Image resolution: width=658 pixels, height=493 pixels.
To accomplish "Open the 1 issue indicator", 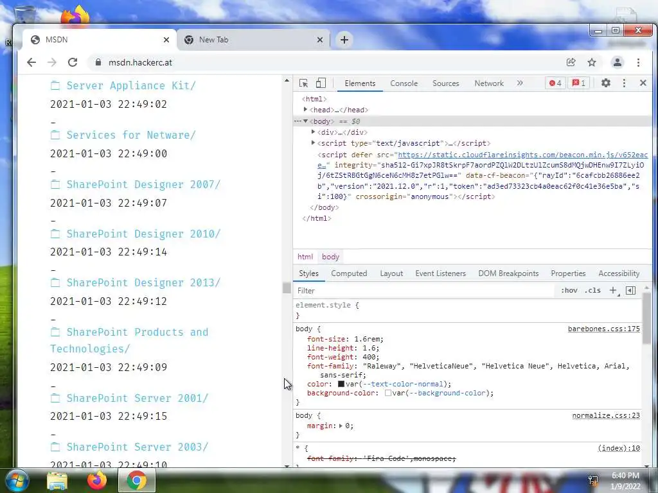I will [x=579, y=83].
